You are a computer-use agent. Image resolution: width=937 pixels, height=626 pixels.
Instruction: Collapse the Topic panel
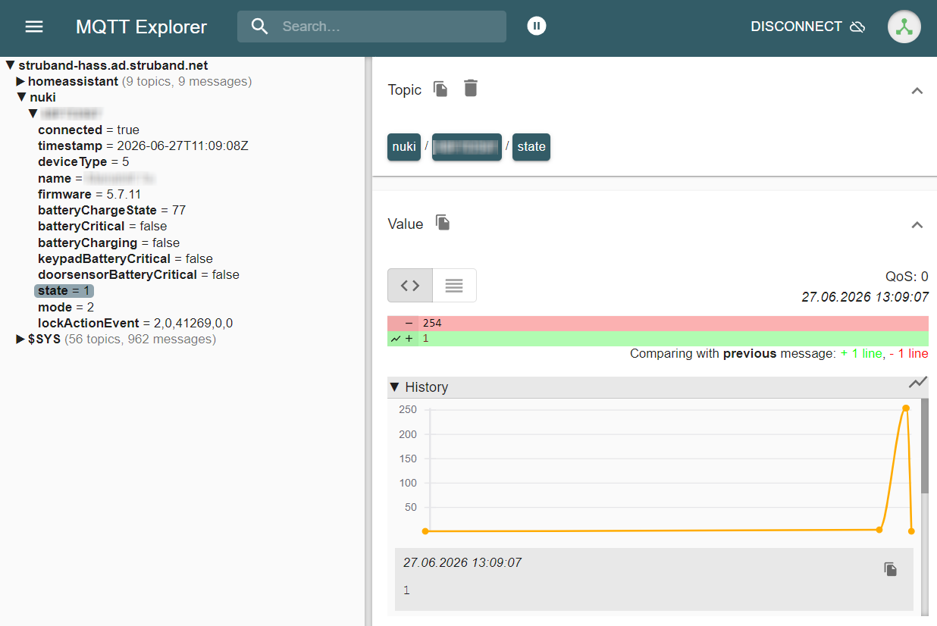coord(917,90)
